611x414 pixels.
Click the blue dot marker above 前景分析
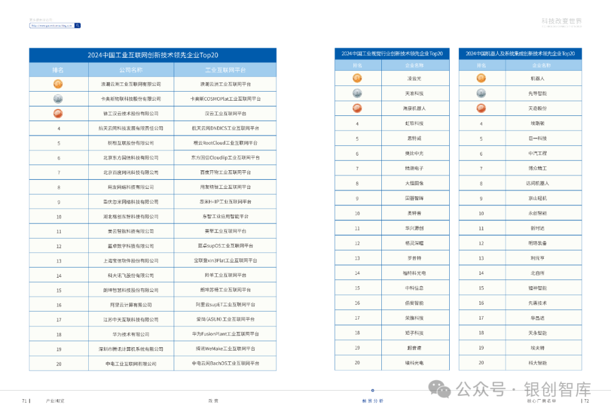click(372, 390)
